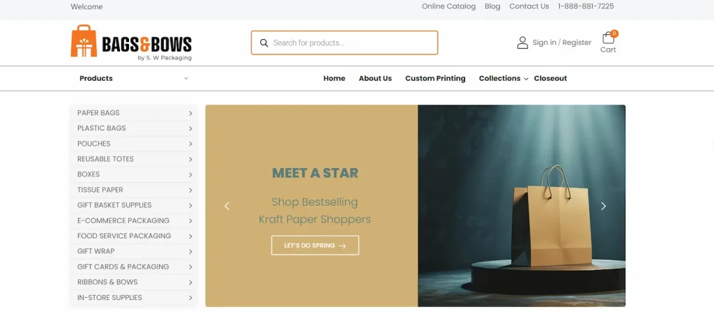The image size is (714, 318).
Task: Click the arrow next to Paper Bags
Action: (190, 113)
